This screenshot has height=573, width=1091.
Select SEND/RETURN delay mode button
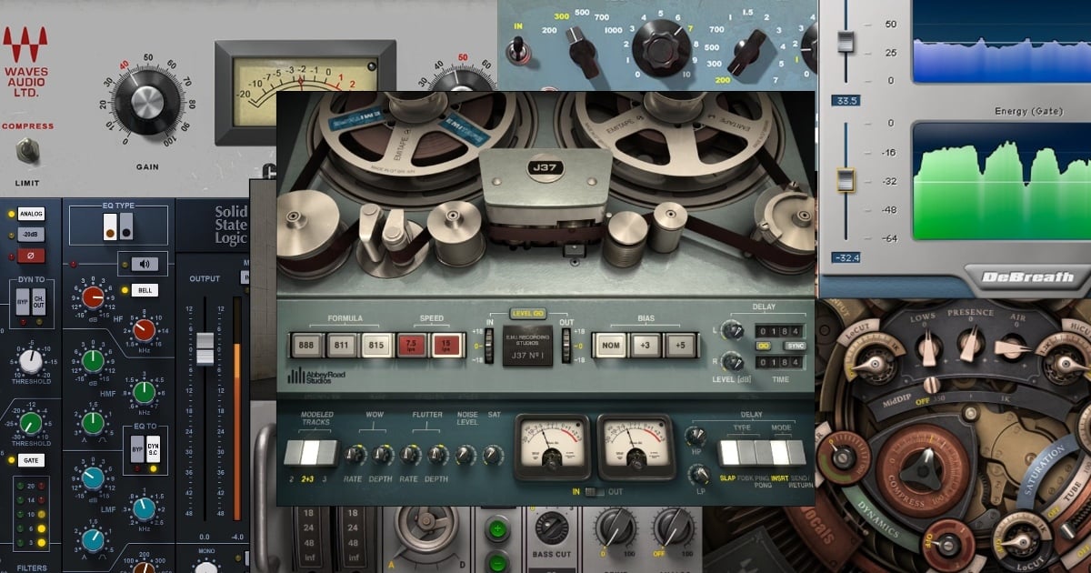[797, 452]
